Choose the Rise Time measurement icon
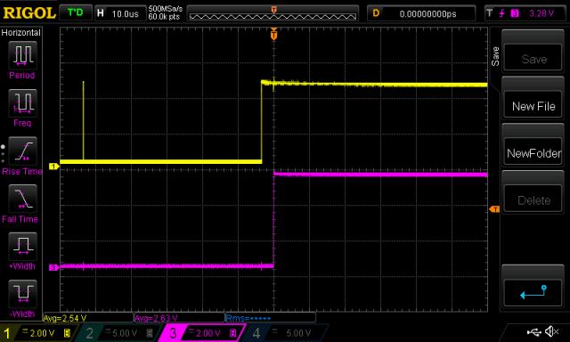Image resolution: width=570 pixels, height=342 pixels. (22, 151)
